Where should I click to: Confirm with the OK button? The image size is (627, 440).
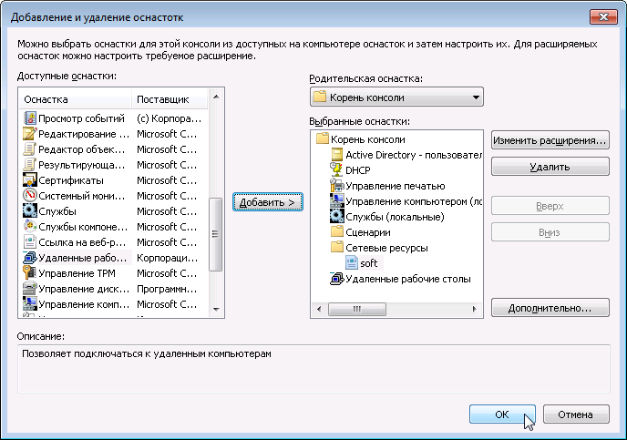tap(502, 414)
